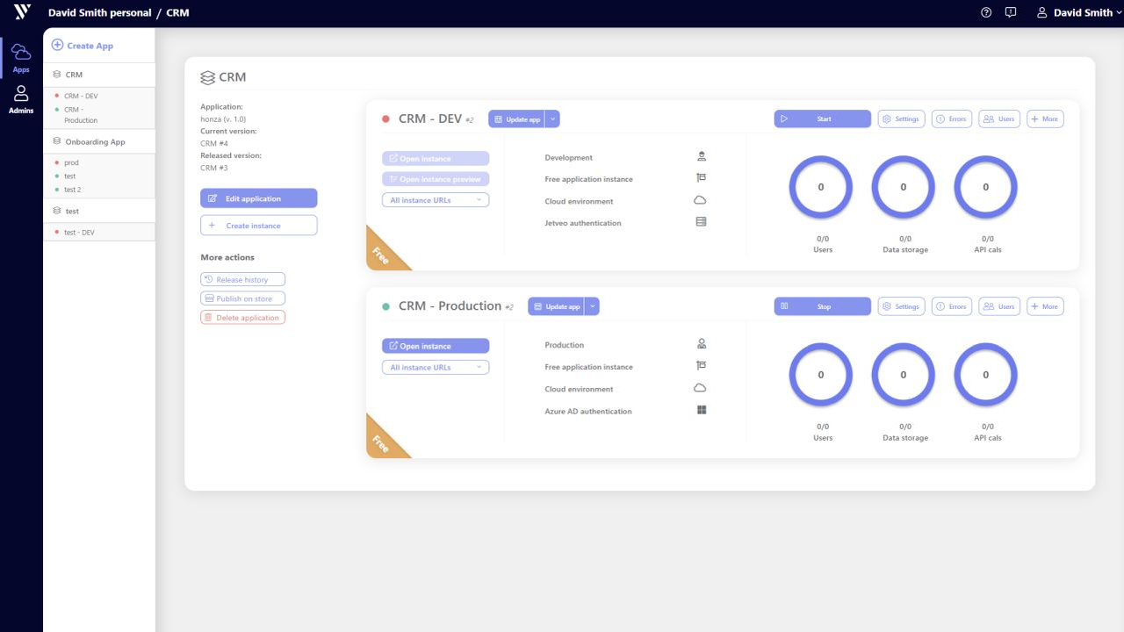Open Users for CRM - DEV
Image resolution: width=1124 pixels, height=632 pixels.
click(x=999, y=118)
